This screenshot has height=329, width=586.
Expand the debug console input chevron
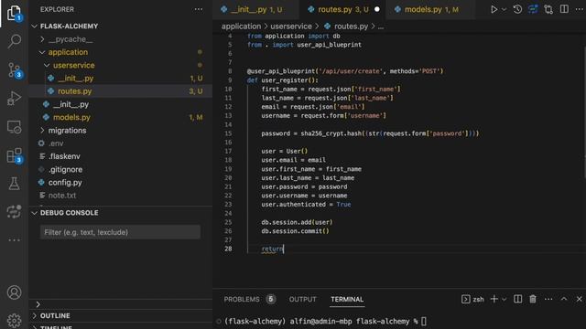(38, 304)
